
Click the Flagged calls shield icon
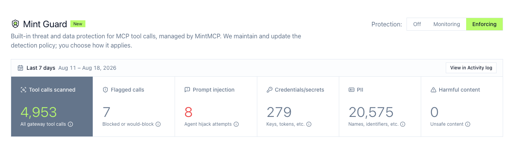click(105, 90)
